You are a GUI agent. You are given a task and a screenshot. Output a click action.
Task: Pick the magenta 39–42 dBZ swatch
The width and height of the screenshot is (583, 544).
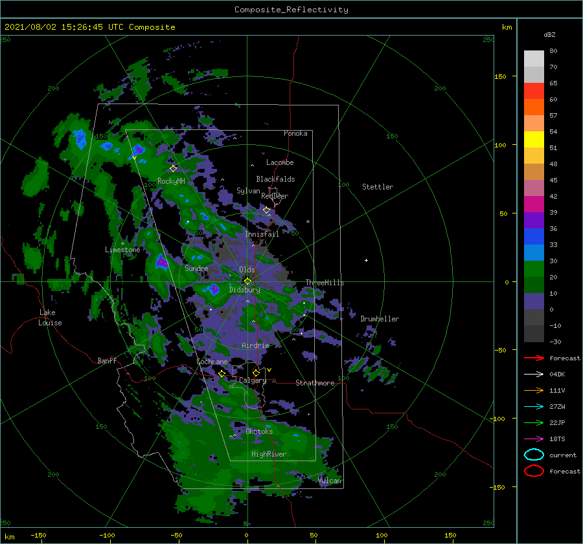[534, 204]
